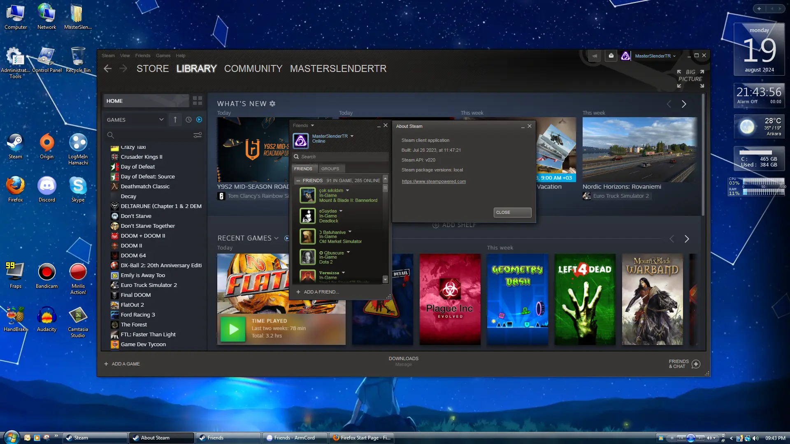Go to the COMMUNITY tab
The width and height of the screenshot is (790, 444).
(253, 69)
